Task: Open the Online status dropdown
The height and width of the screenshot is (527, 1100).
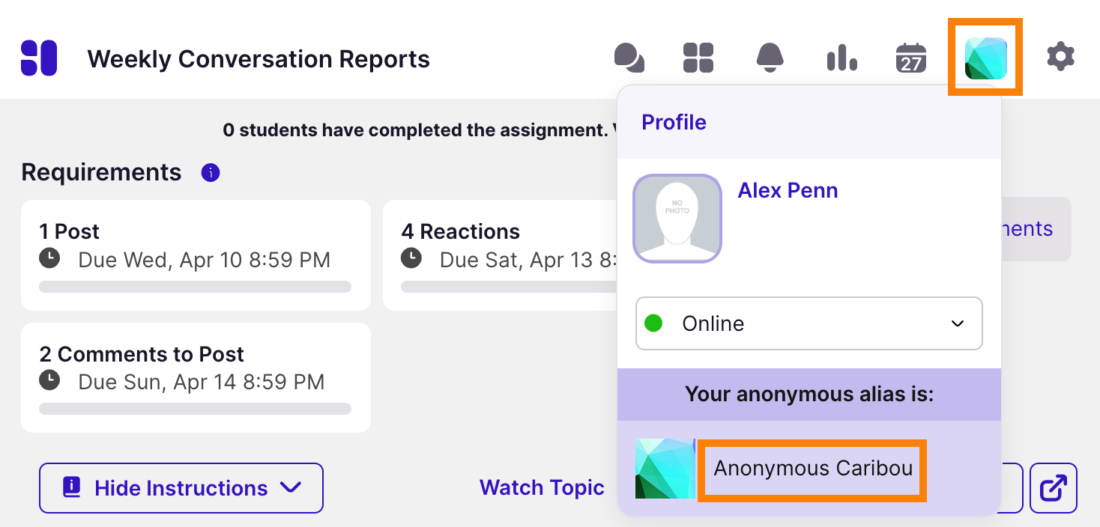Action: (809, 323)
